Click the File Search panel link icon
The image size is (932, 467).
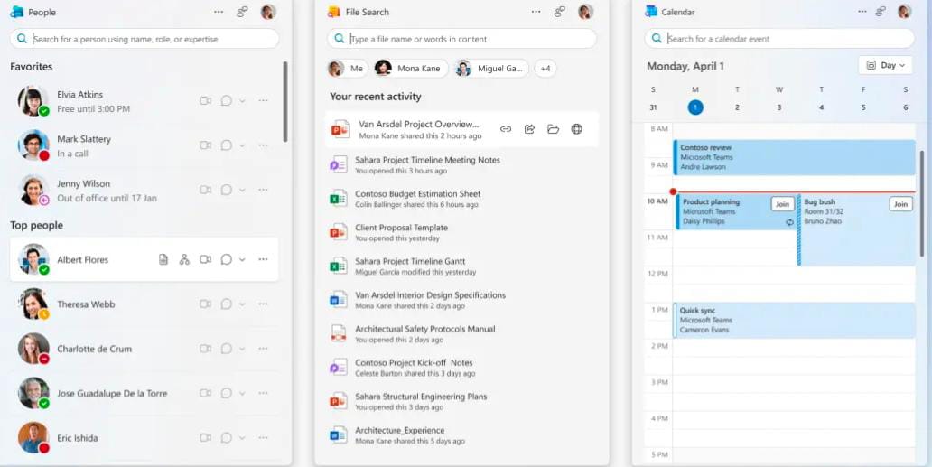point(559,12)
